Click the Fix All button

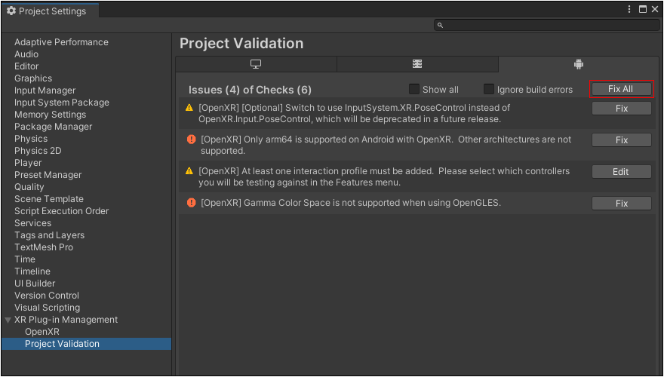pyautogui.click(x=621, y=89)
